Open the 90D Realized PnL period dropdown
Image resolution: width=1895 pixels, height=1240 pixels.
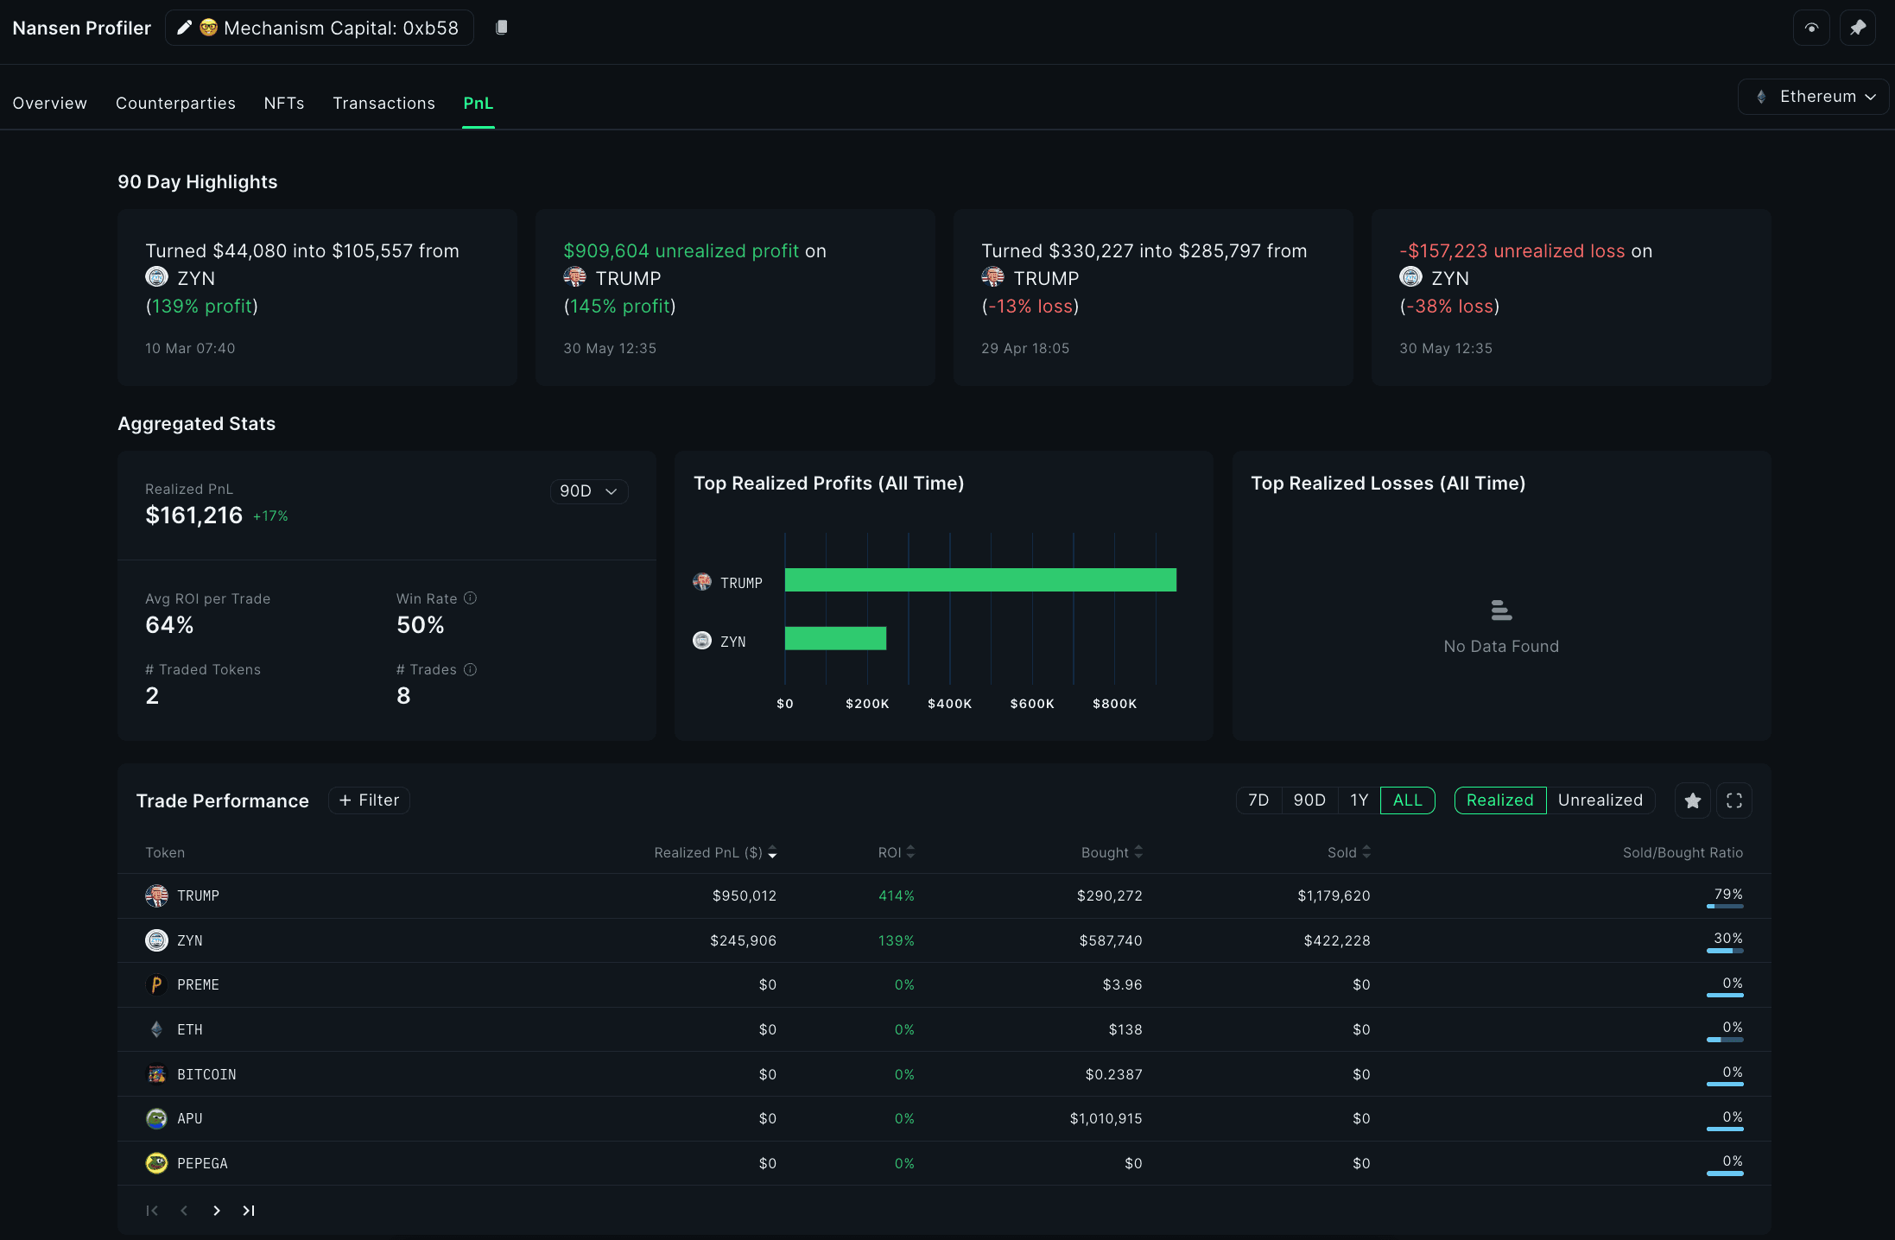(x=588, y=490)
